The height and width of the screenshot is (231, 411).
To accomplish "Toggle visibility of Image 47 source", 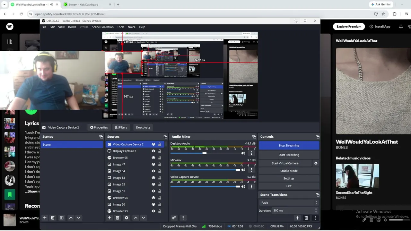I will point(153,165).
